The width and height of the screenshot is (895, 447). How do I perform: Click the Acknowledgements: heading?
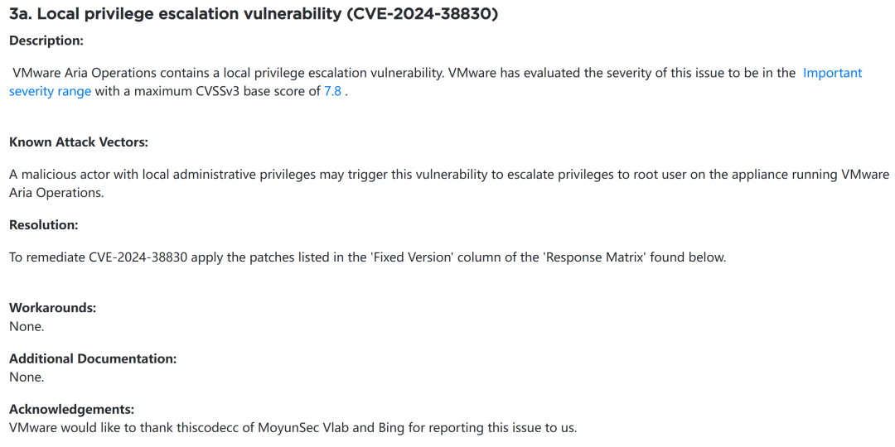[72, 409]
